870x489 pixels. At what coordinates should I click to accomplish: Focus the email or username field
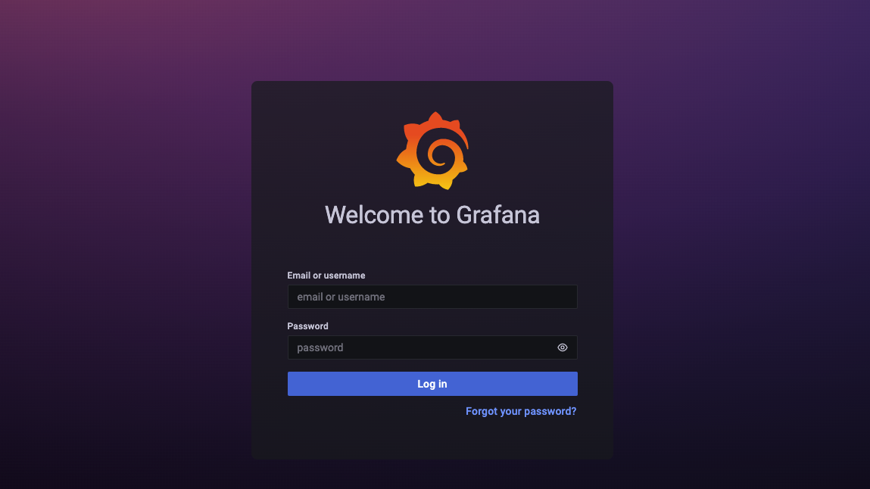pyautogui.click(x=432, y=297)
